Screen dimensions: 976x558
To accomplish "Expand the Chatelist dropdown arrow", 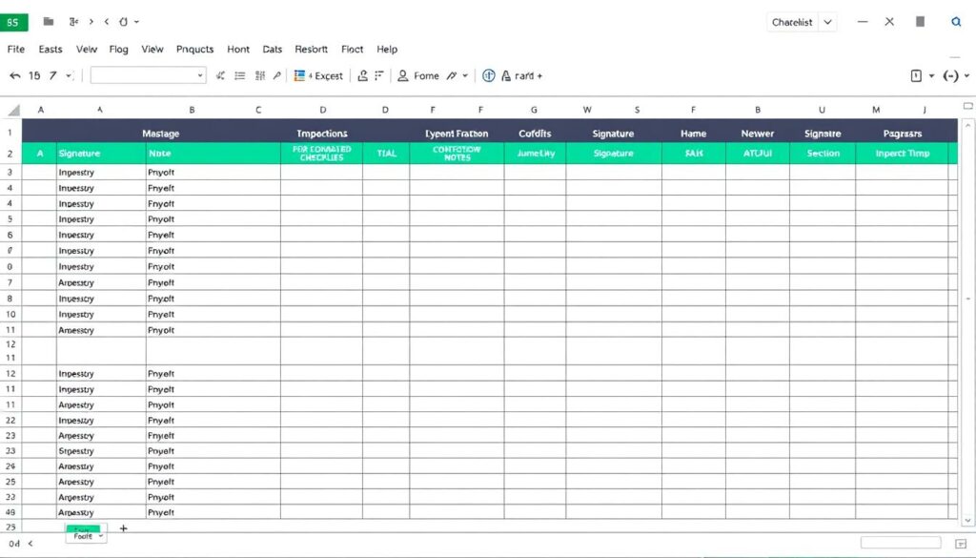I will point(827,21).
